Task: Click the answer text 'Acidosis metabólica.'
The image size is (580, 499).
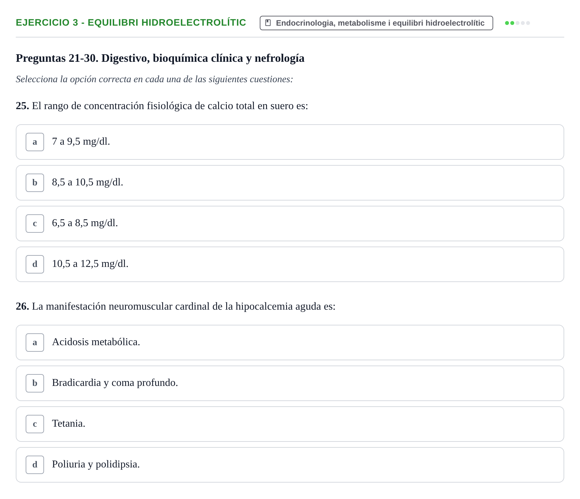Action: tap(96, 342)
